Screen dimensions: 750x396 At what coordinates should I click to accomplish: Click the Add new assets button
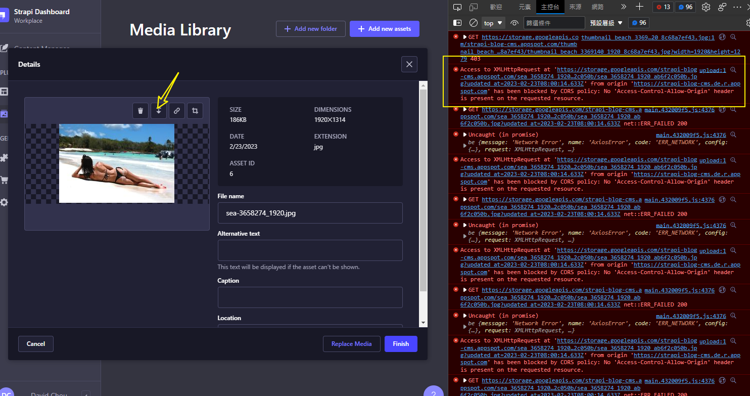[385, 29]
